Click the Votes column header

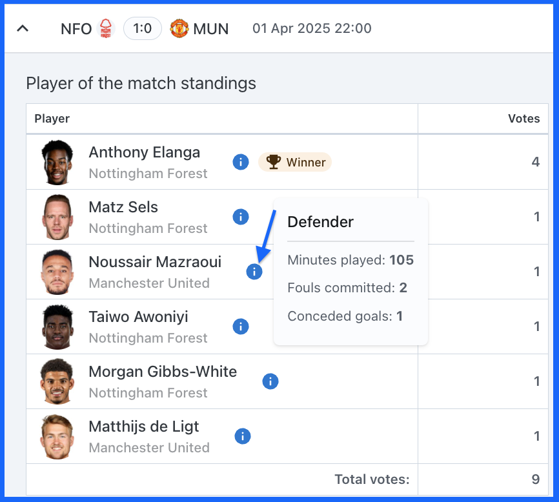tap(523, 119)
